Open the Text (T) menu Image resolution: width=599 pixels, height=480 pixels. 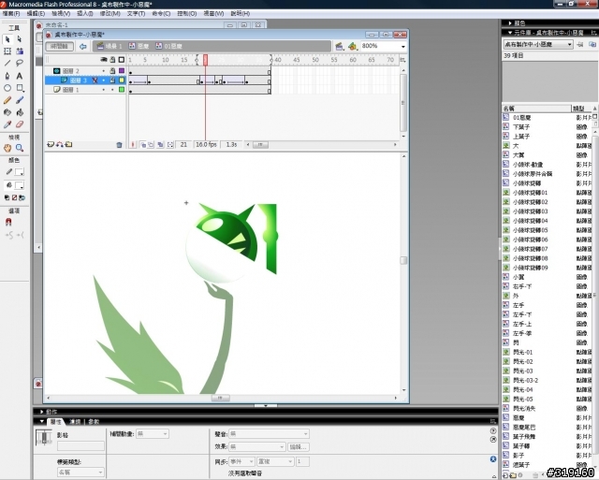[x=136, y=14]
